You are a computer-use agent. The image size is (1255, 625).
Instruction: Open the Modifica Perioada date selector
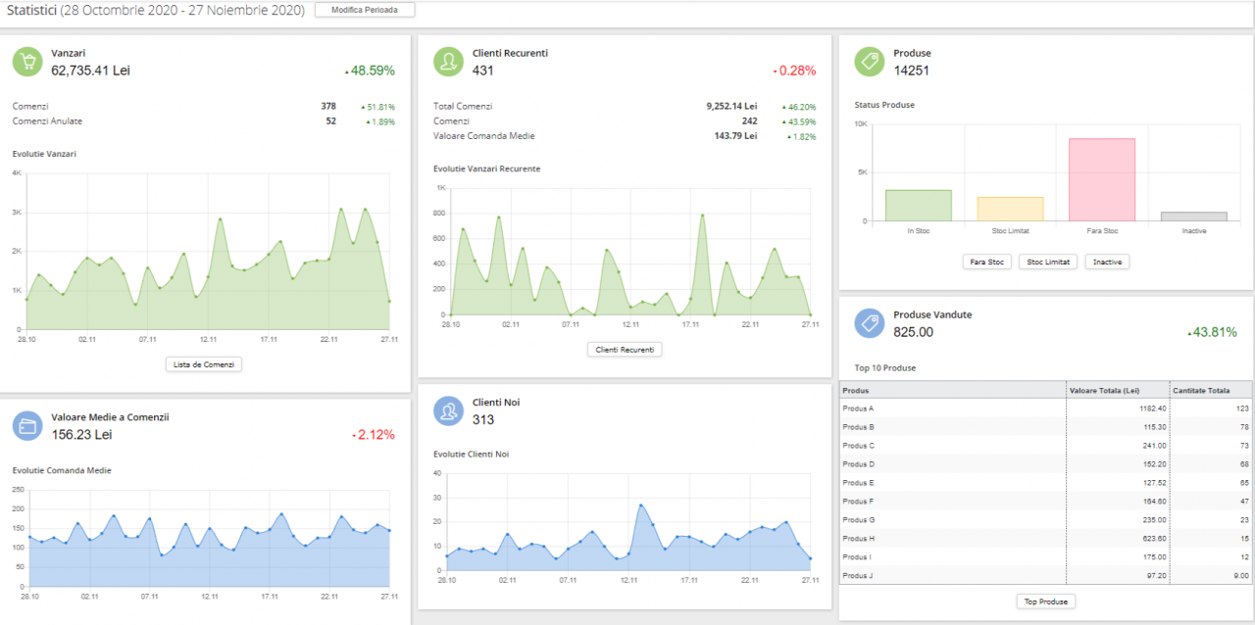pos(365,10)
